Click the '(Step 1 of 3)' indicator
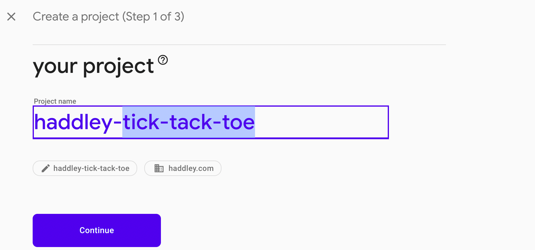 [153, 17]
